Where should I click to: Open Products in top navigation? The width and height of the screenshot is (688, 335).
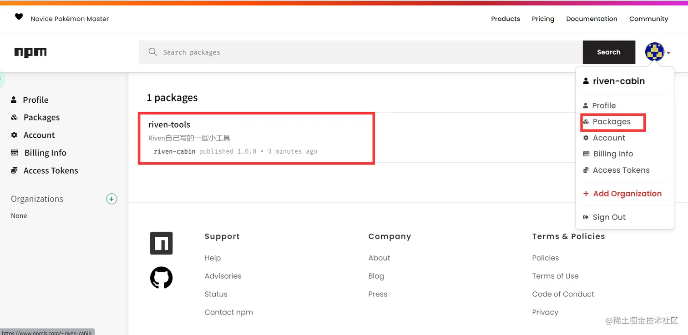[506, 19]
